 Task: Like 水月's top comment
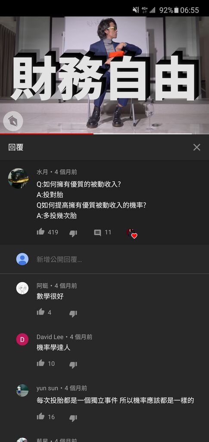[x=41, y=232]
